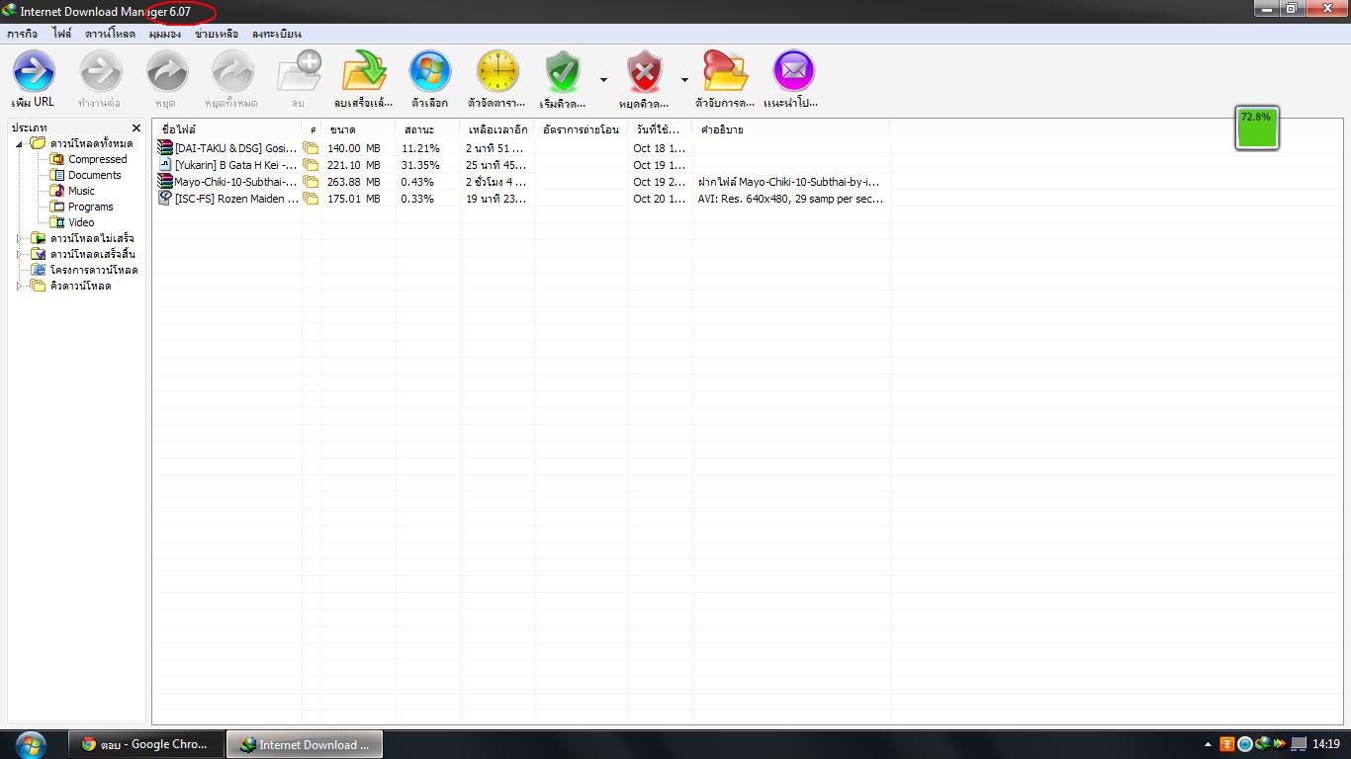The image size is (1351, 759).
Task: Expand the Unfinished (ดาวน์โหลดไม่เสร็จ) tree node
Action: point(19,238)
